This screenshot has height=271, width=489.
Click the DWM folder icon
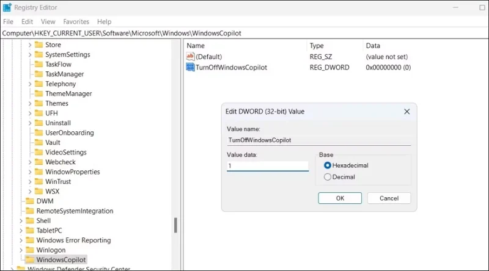tap(29, 201)
